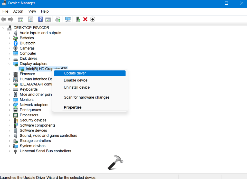
Task: Open the View menu in menu bar
Action: (x=32, y=11)
